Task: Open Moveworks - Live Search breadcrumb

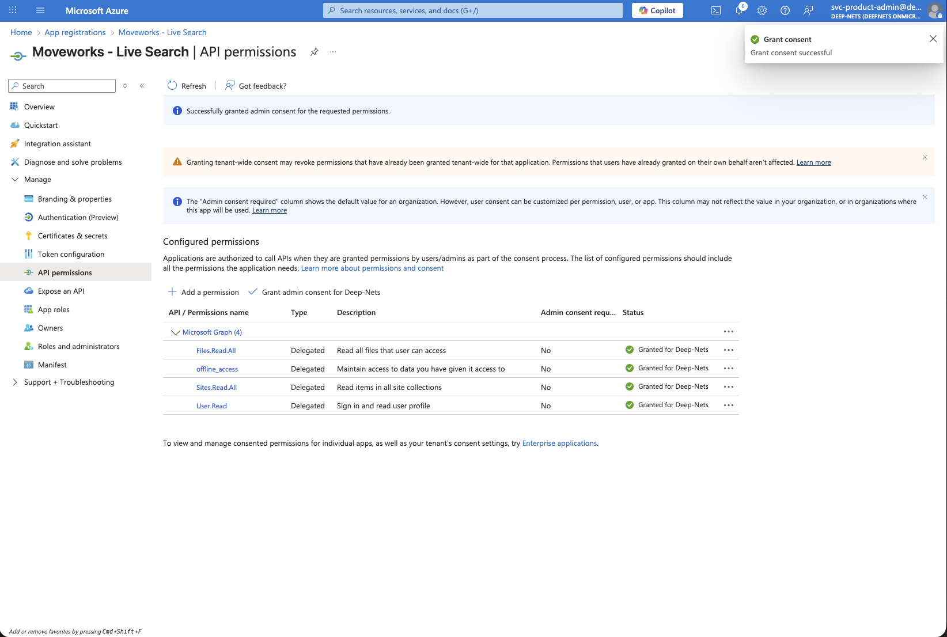Action: click(162, 32)
